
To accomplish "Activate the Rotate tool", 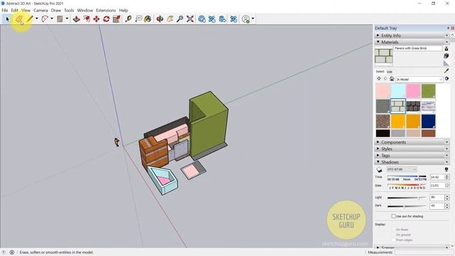I will (106, 19).
